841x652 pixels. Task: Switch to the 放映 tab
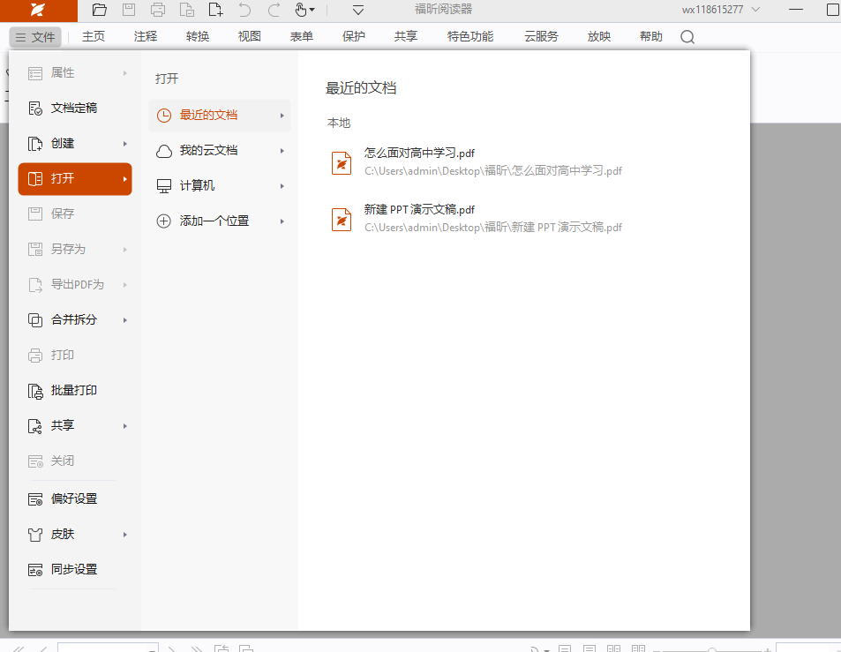coord(599,36)
